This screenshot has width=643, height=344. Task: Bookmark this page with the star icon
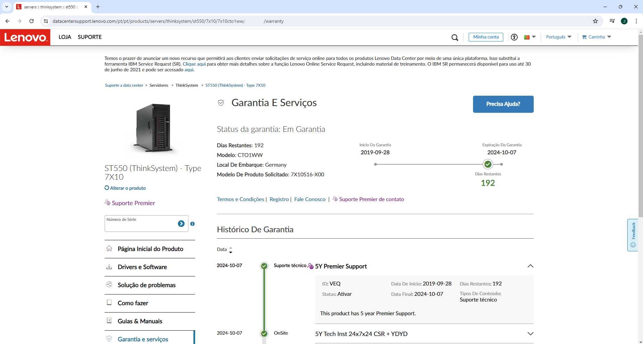click(595, 21)
